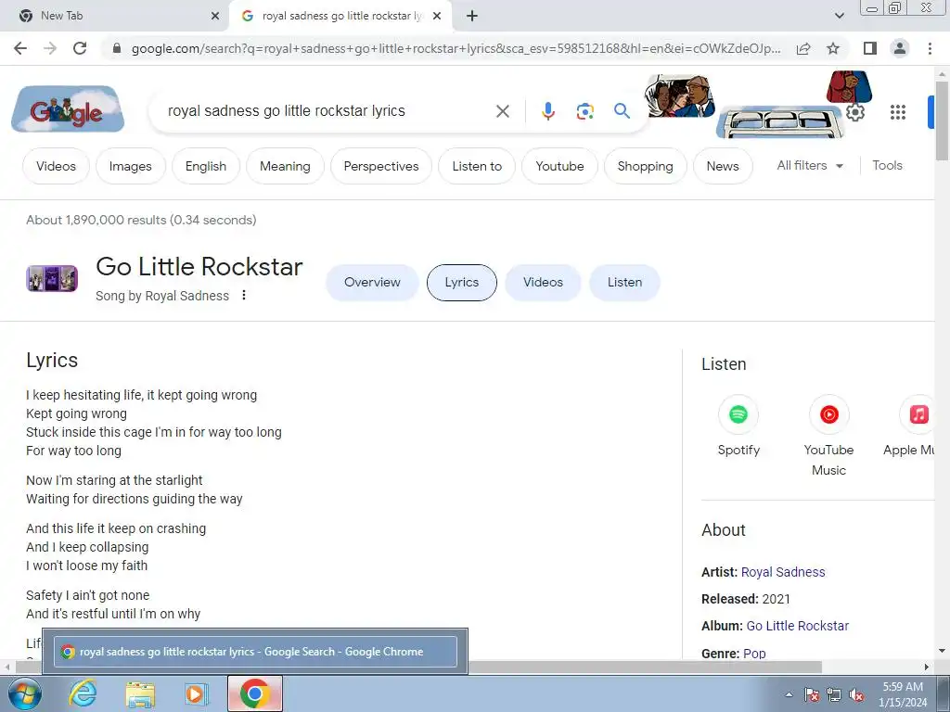
Task: Expand All filters dropdown
Action: click(809, 165)
